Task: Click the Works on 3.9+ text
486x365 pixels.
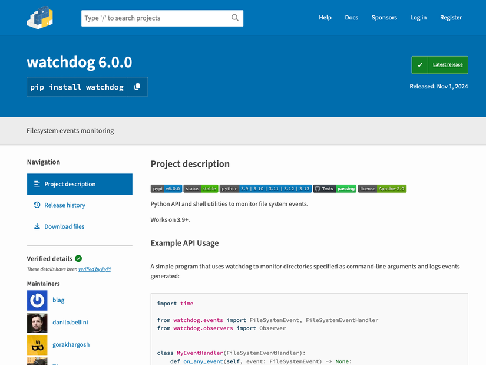Action: click(170, 220)
